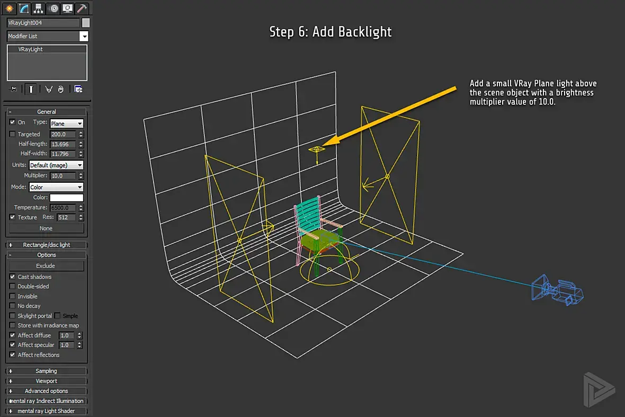Click the white light Color swatch
This screenshot has width=625, height=417.
point(67,198)
